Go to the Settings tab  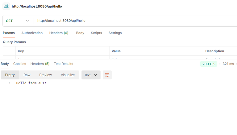coord(115,33)
